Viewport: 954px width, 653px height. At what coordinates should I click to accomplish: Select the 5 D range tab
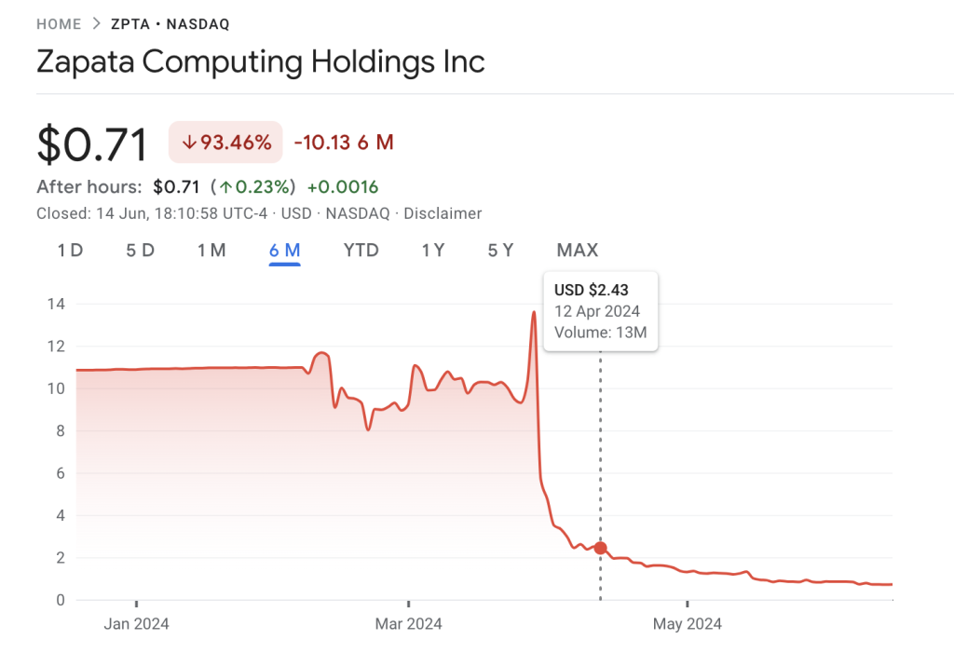pos(140,250)
